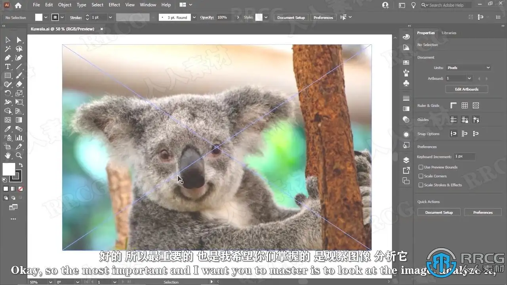This screenshot has height=285, width=507.
Task: Show the grid icon in Ruler & Grids
Action: pos(465,105)
